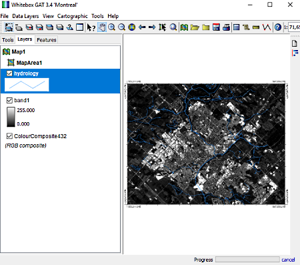Click the cancel link in the status bar
The image size is (300, 265).
coord(288,260)
